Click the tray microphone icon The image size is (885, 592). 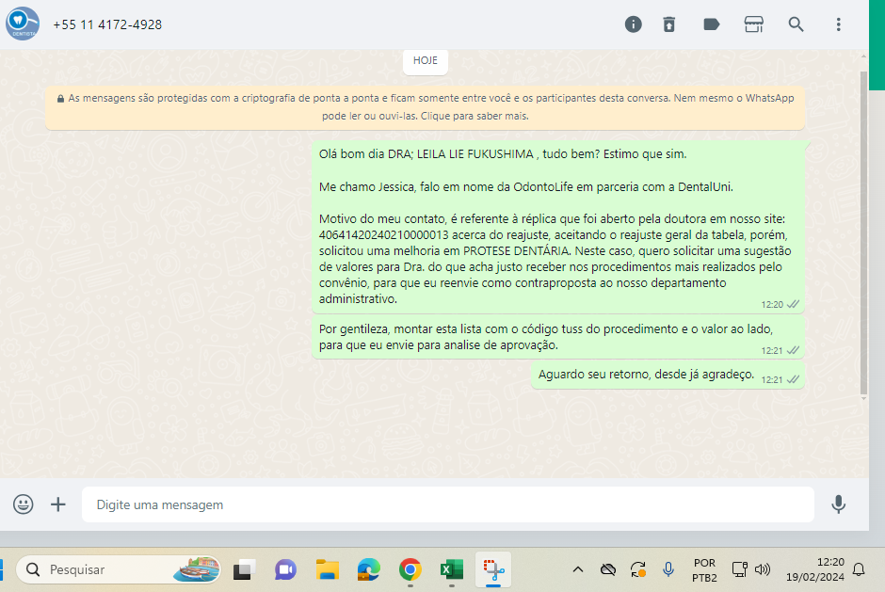(x=668, y=570)
